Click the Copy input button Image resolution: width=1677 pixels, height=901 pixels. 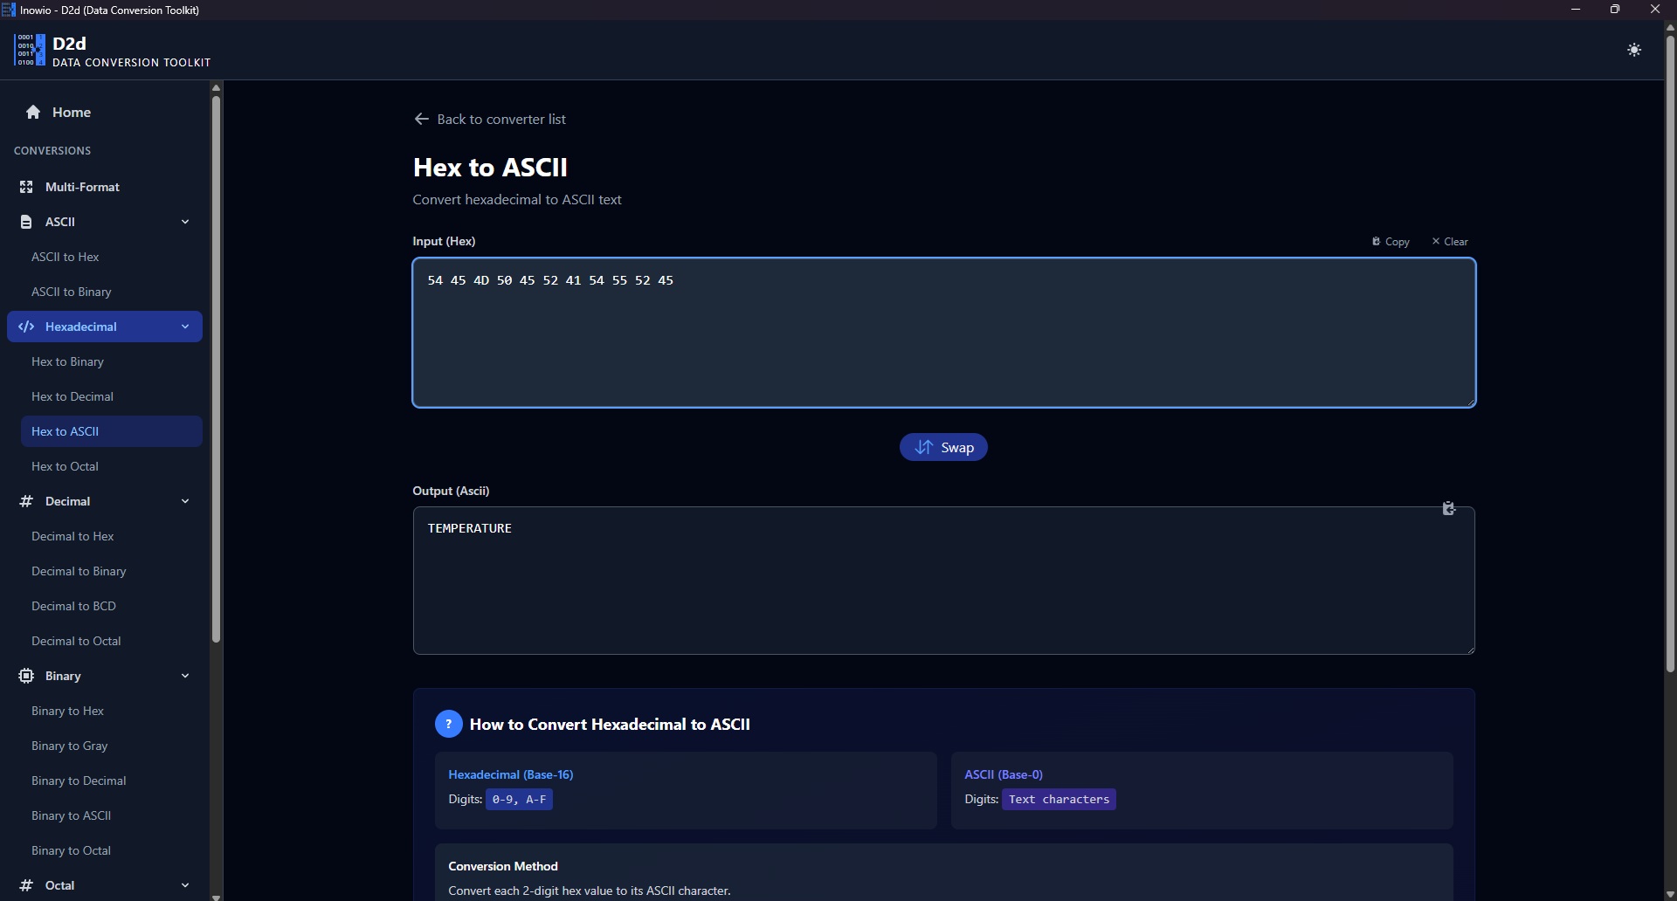click(x=1391, y=241)
